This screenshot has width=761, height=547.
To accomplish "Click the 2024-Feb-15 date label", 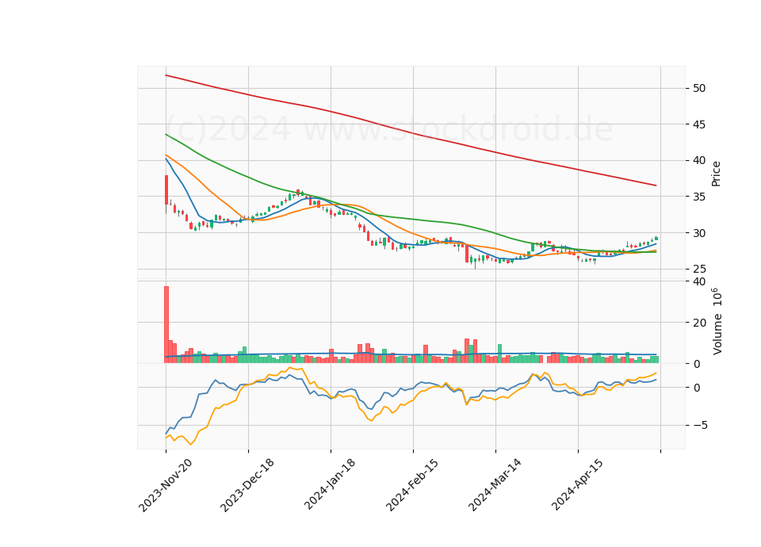I will click(412, 485).
